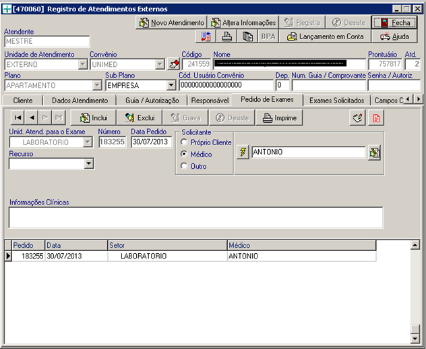Click the LABORATORIO cell in grid
Viewport: 426px width, 349px height.
pyautogui.click(x=167, y=256)
